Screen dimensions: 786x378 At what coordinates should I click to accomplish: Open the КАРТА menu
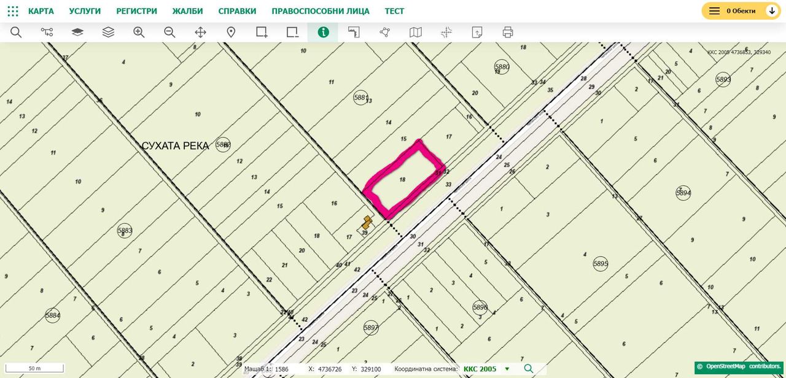41,11
